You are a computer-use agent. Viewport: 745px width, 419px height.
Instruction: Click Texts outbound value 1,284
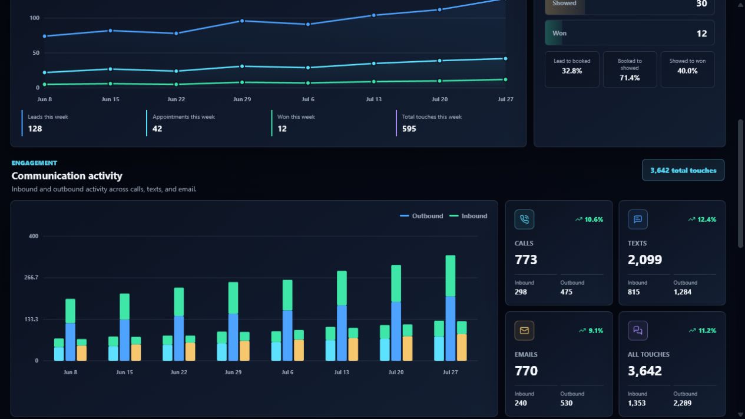[683, 292]
